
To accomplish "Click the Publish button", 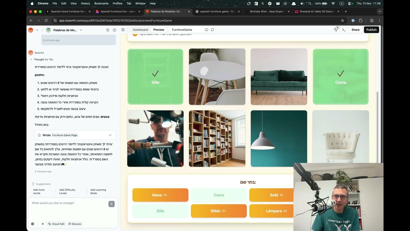I will [372, 30].
